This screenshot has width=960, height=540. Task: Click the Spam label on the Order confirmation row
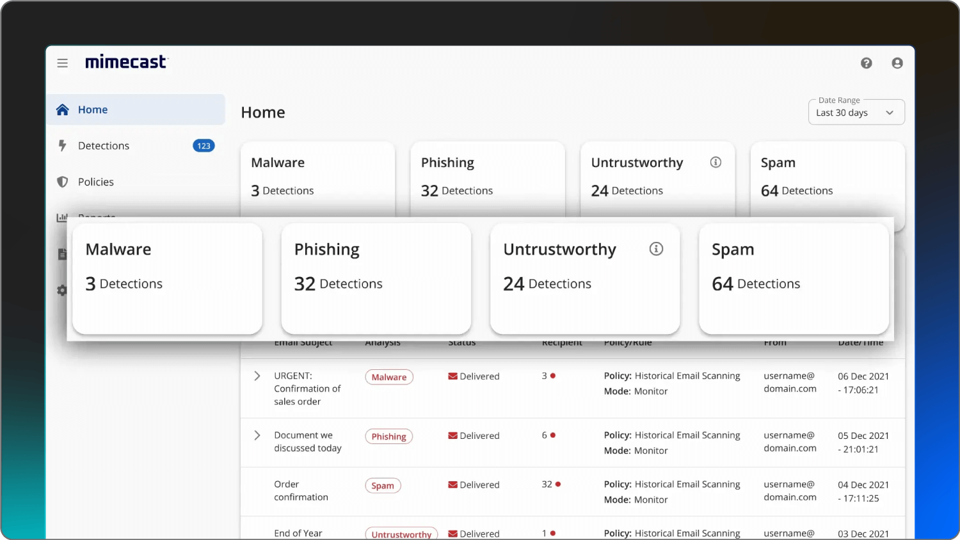383,485
